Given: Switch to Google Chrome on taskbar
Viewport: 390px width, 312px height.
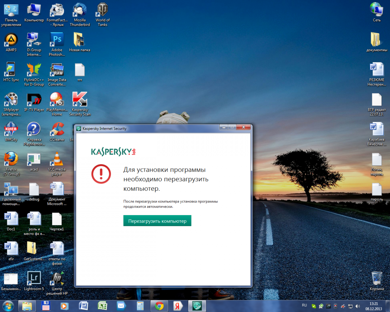Looking at the screenshot, I should (x=159, y=306).
